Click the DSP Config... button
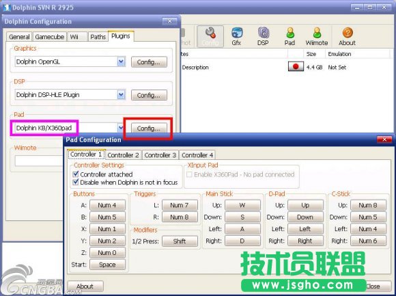Screen dimensions: 396x296 click(149, 95)
